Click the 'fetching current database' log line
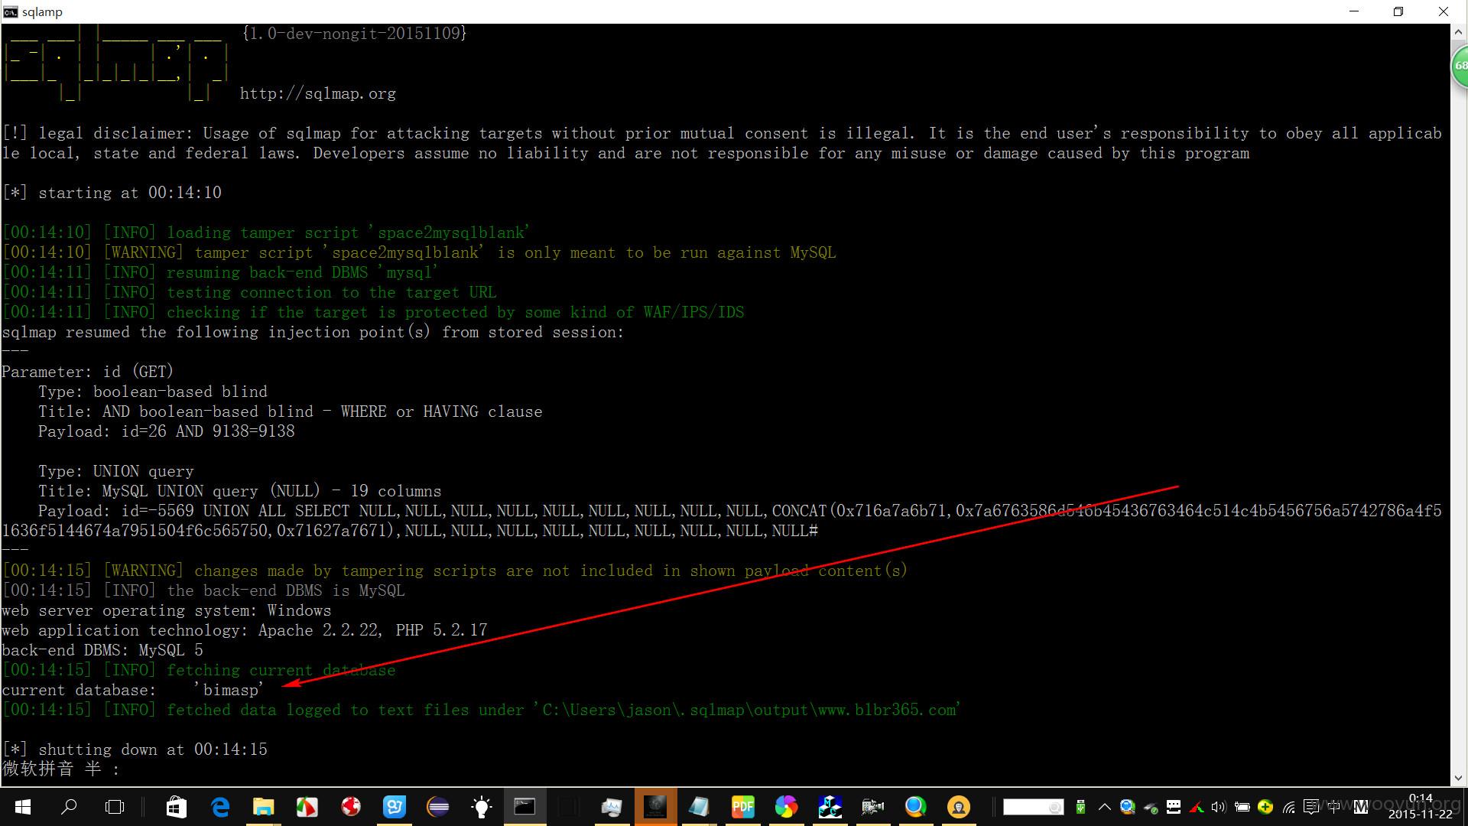 (199, 670)
